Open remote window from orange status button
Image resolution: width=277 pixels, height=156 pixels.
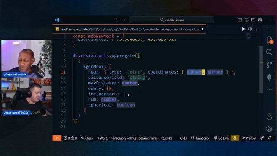[57, 138]
